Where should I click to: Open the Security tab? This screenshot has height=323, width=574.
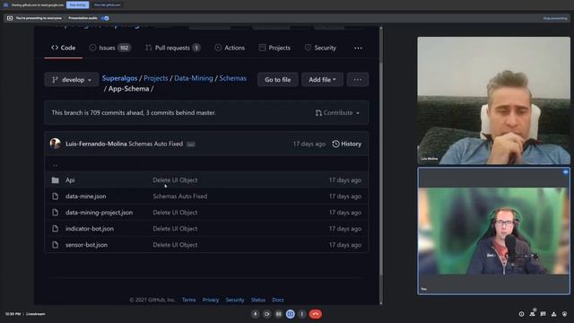tap(320, 48)
